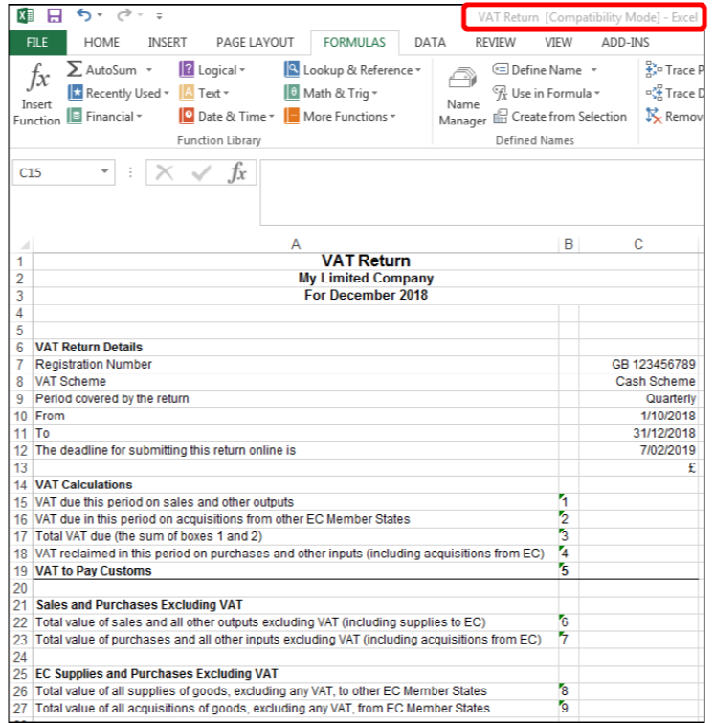
Task: Open the Name Manager
Action: [462, 96]
